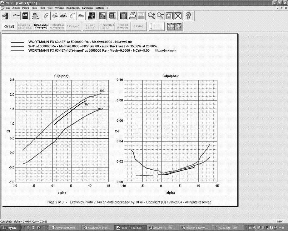288x231 pixels.
Task: Expand the Tools menu
Action: tap(34, 8)
